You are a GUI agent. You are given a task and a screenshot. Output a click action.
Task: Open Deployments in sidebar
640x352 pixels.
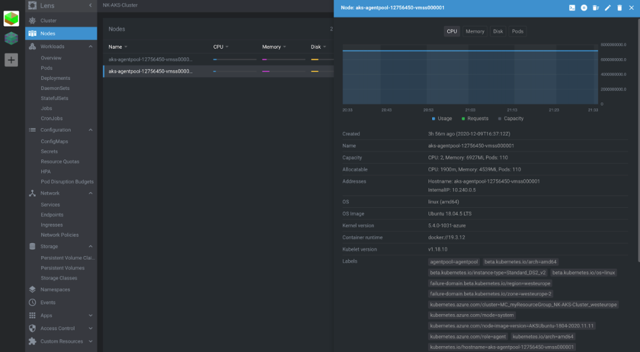click(56, 78)
